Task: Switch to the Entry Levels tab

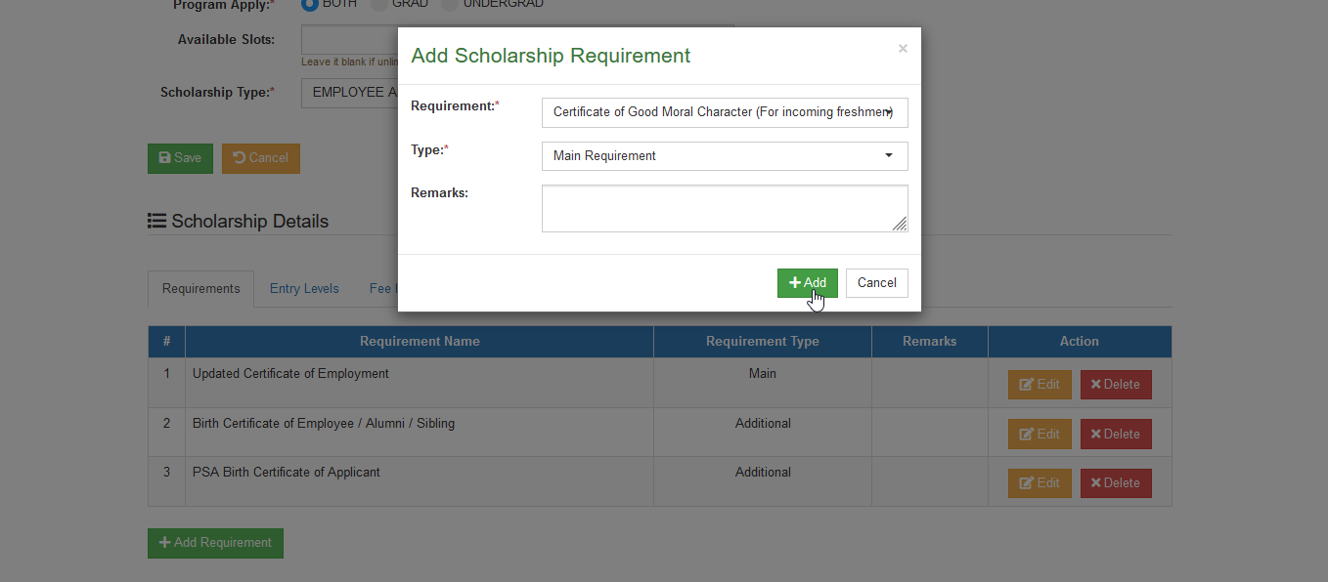Action: click(304, 289)
